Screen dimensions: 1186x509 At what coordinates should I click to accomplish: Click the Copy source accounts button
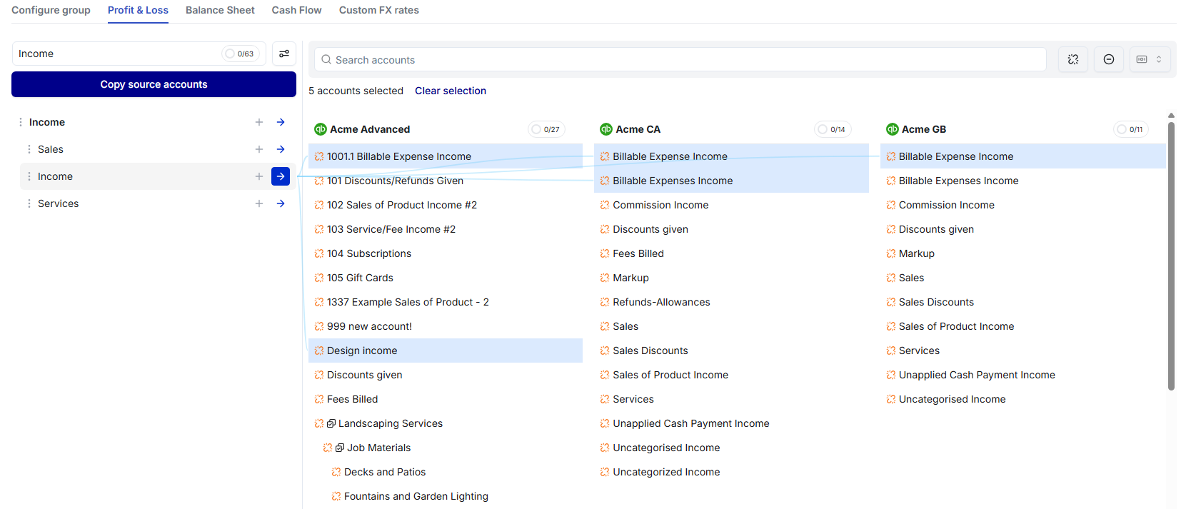pos(154,84)
